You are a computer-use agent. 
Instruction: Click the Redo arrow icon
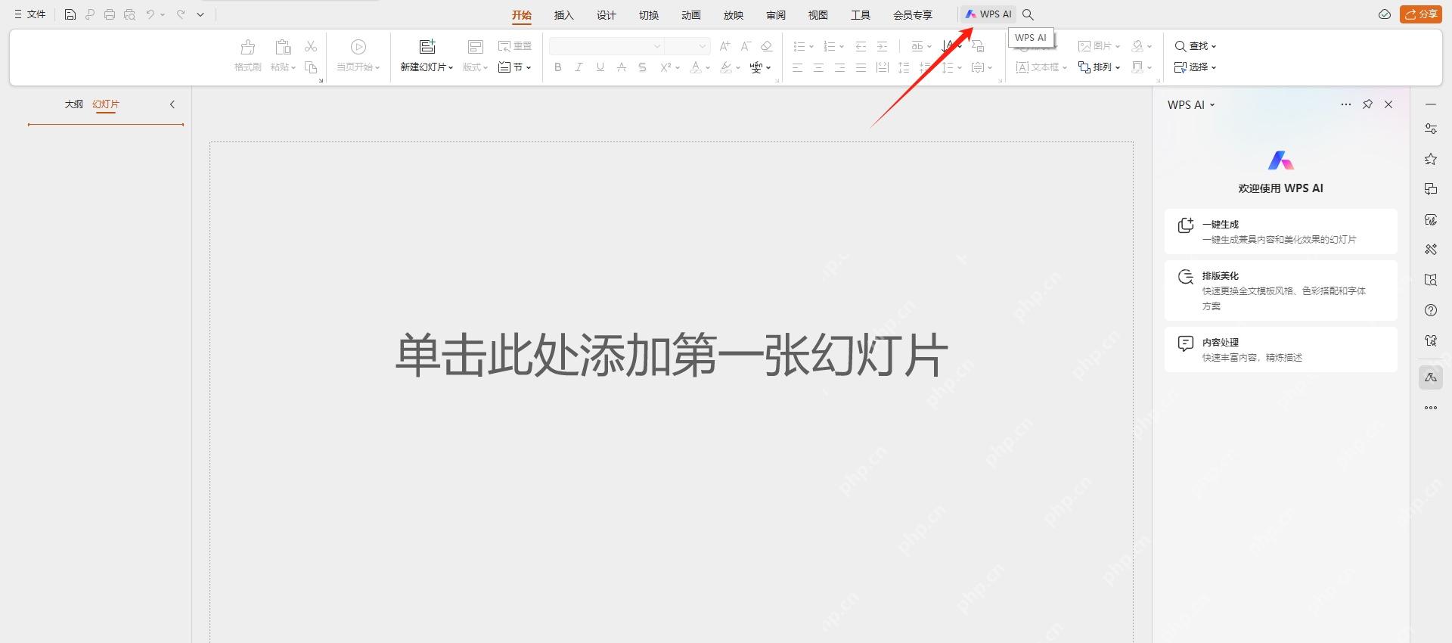(x=181, y=14)
